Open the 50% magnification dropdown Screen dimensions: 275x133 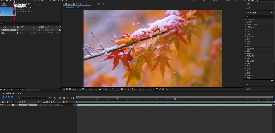[76, 89]
